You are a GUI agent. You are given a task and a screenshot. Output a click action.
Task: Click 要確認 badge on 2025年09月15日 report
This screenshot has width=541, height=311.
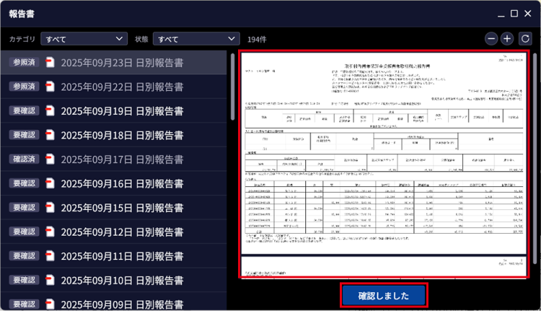tap(23, 208)
